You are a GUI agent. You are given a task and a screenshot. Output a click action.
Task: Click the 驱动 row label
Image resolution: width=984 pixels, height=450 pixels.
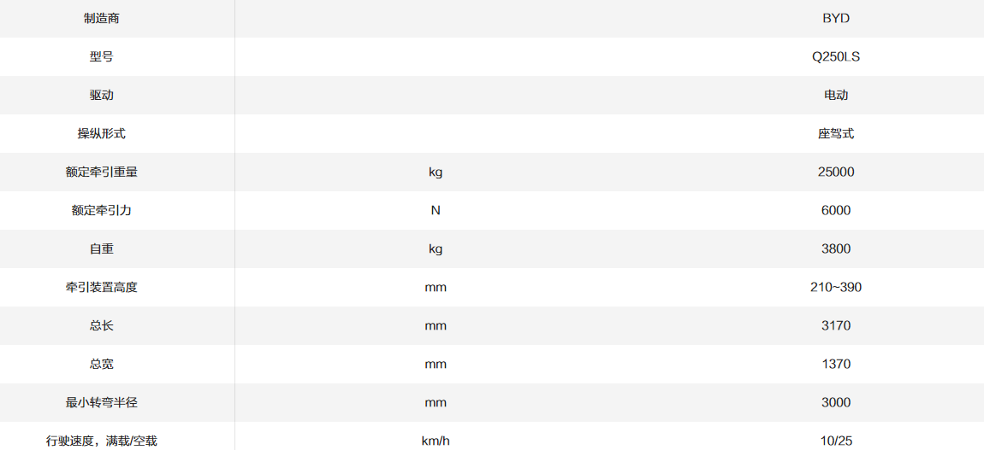pos(102,95)
